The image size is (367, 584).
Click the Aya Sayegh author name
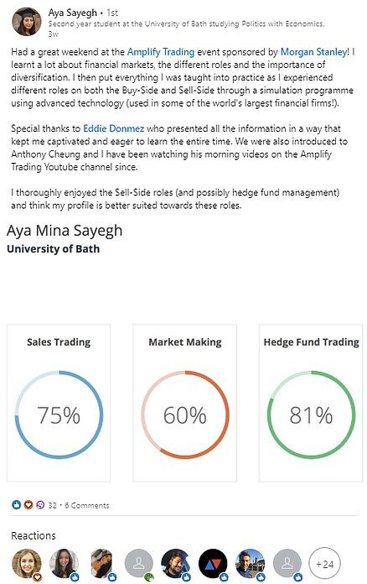tap(73, 13)
